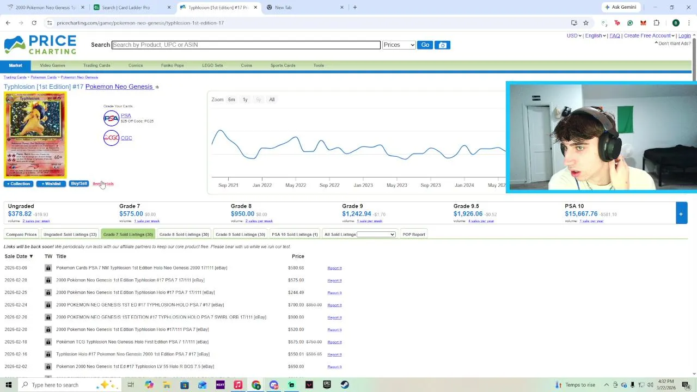Screen dimensions: 697x392
Task: Select the Grade 9 Sold Listings tab
Action: point(240,234)
